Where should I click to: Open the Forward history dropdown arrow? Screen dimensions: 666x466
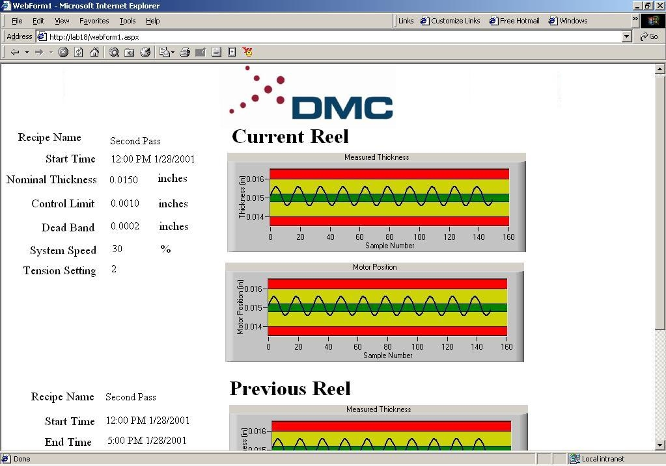tap(51, 52)
